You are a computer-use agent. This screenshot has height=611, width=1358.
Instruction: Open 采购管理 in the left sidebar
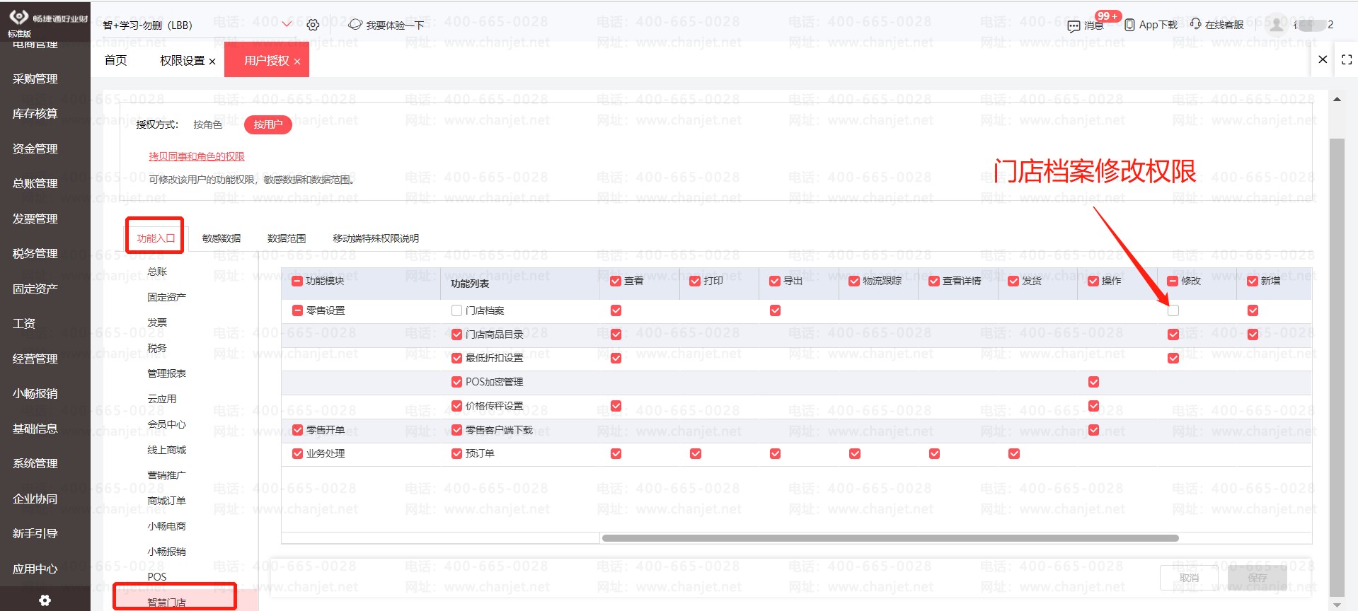coord(35,78)
